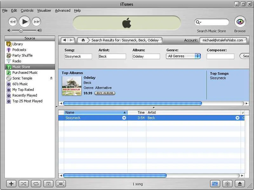Click the partially visible Search button

(x=244, y=56)
